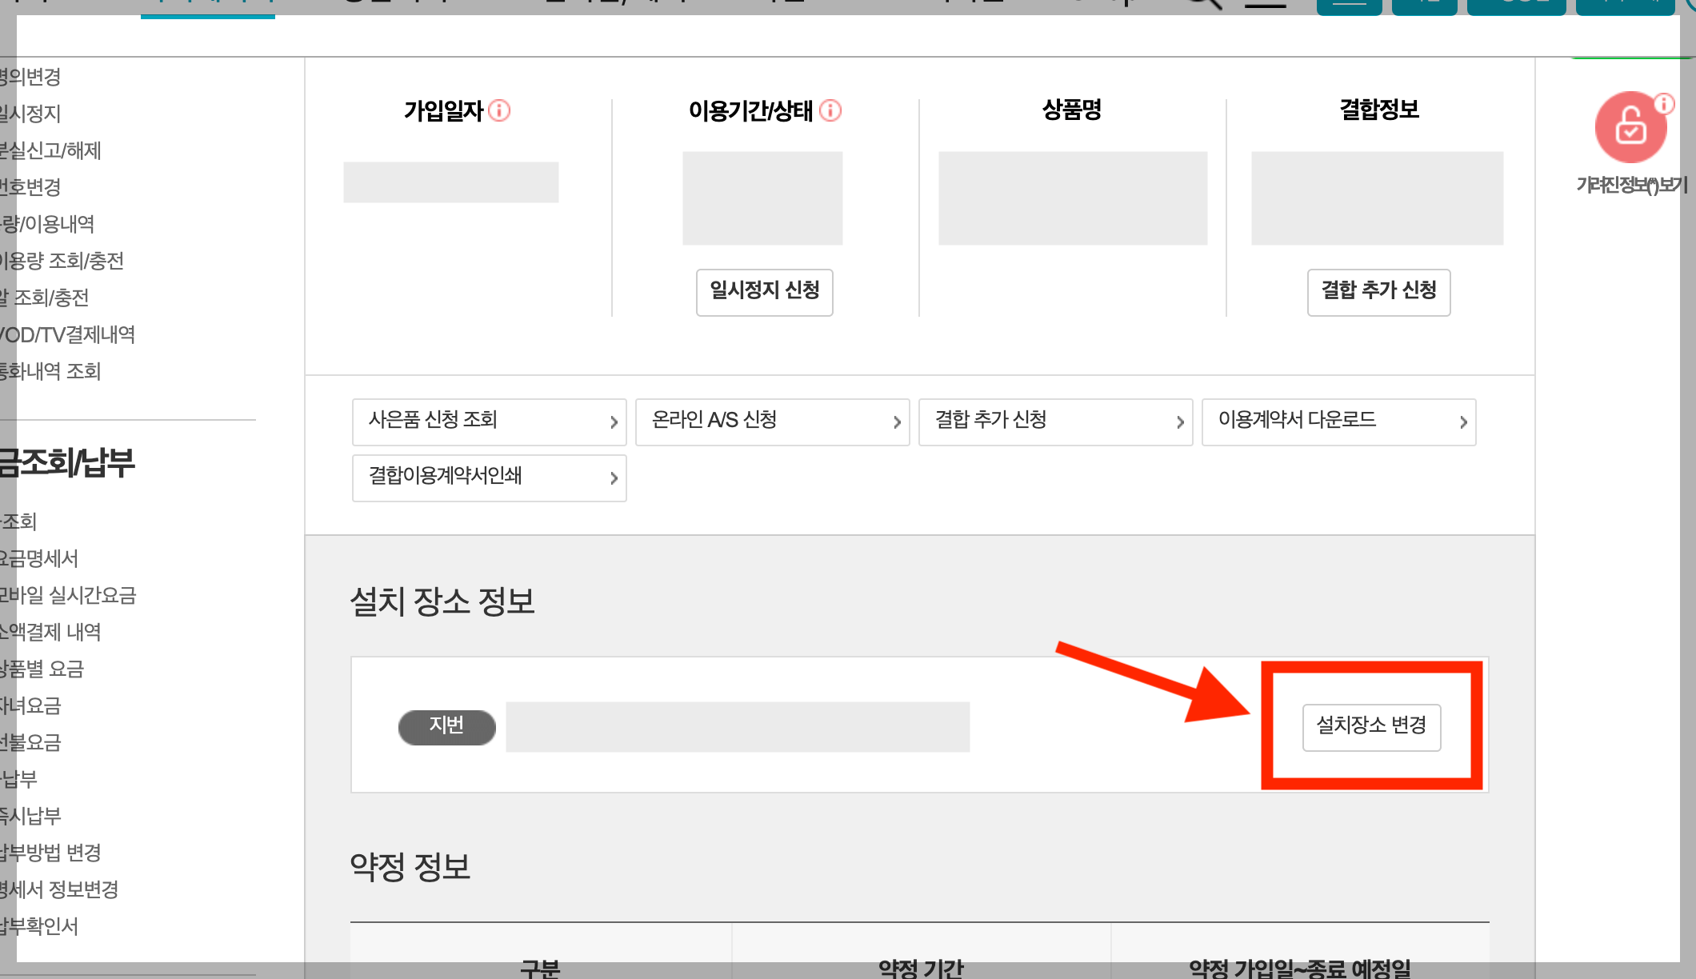The image size is (1696, 979).
Task: Go to 소액결제 내역 in sidebar
Action: (50, 632)
